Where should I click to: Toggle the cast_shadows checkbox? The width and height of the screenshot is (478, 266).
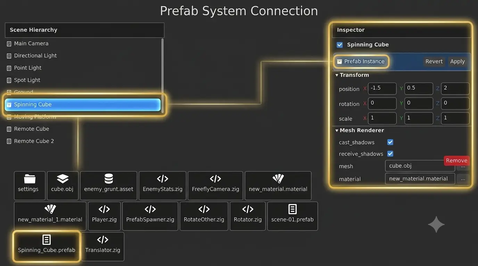pos(390,142)
